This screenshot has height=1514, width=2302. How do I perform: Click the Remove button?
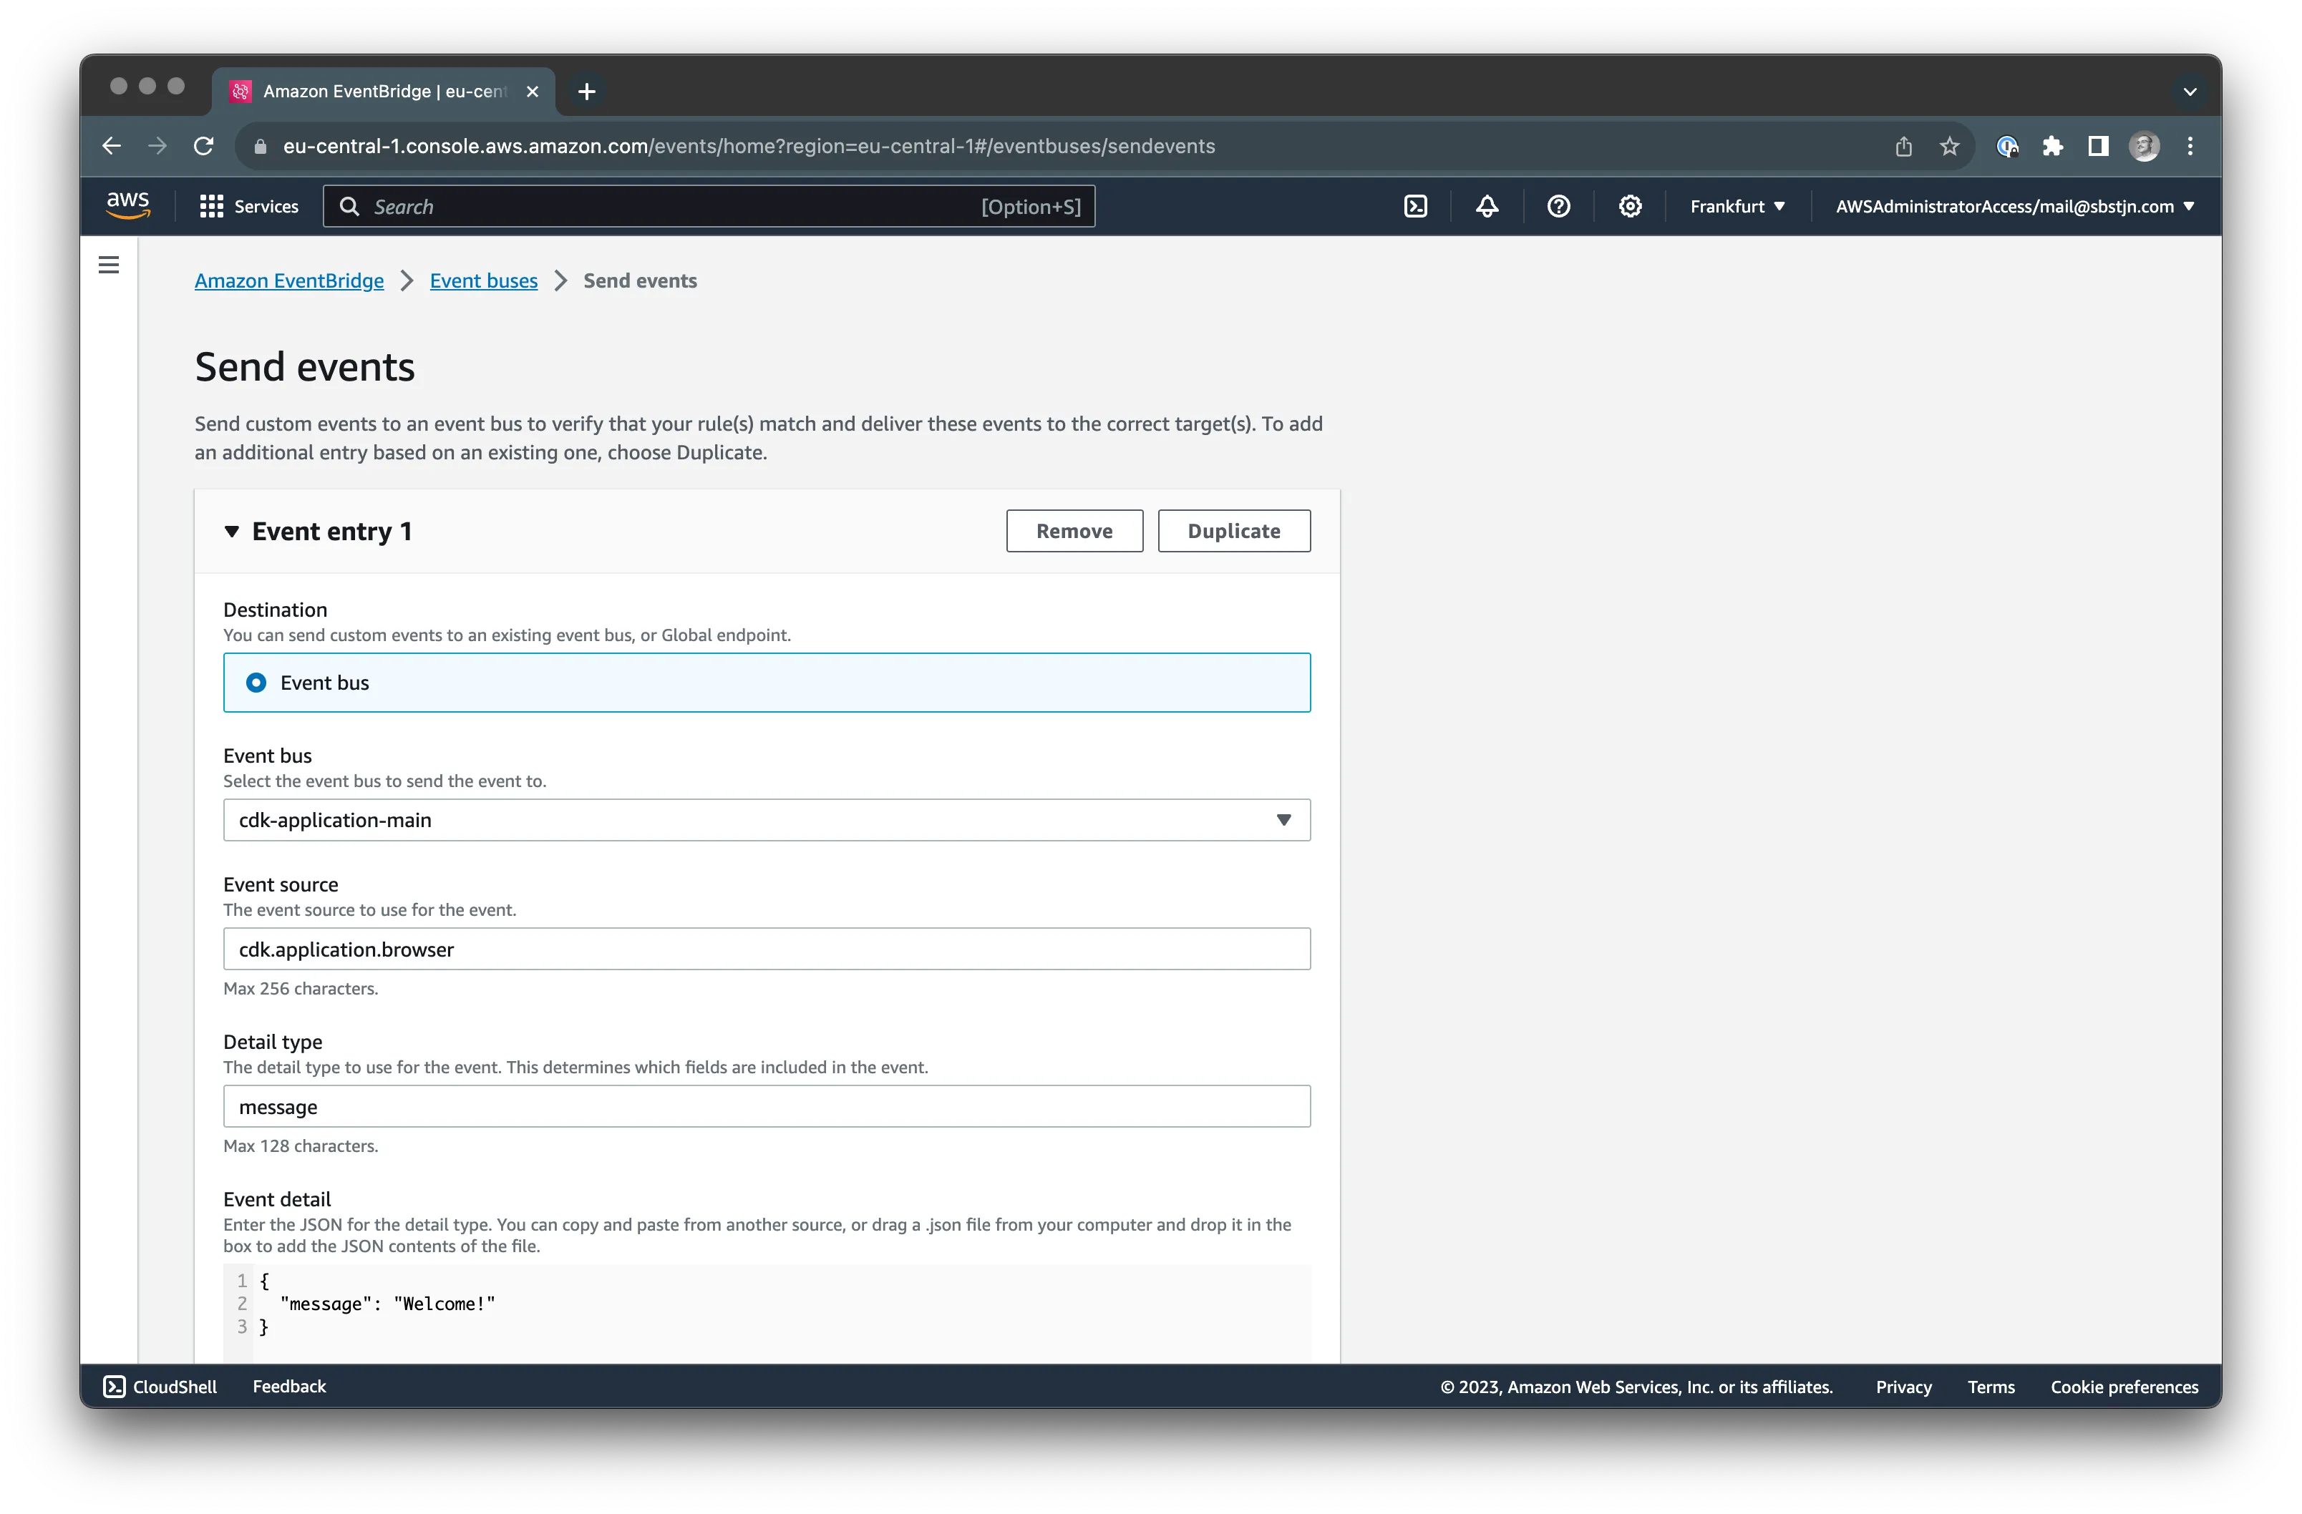click(x=1074, y=531)
